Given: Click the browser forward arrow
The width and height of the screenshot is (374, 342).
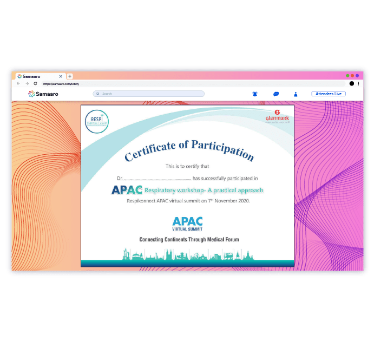Looking at the screenshot, I should coord(27,84).
